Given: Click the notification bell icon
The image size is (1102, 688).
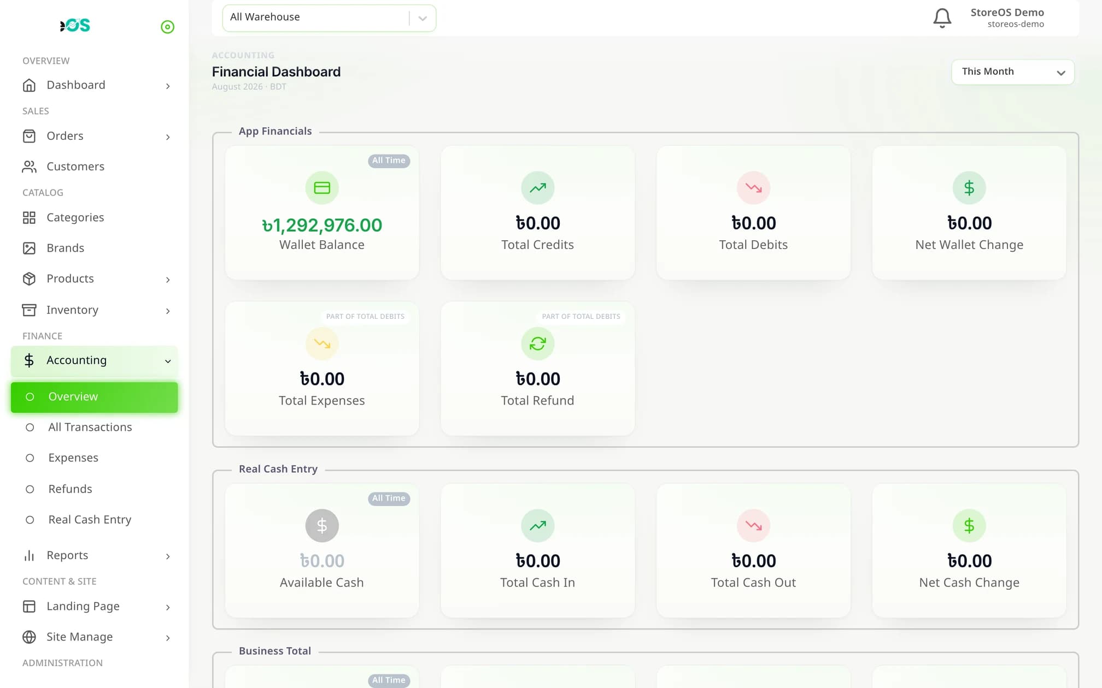Looking at the screenshot, I should click(942, 18).
